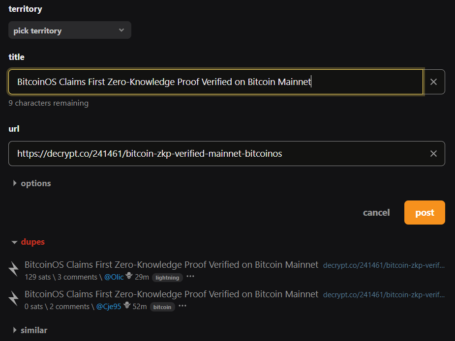
Task: Clear the title field with its X
Action: pyautogui.click(x=433, y=82)
